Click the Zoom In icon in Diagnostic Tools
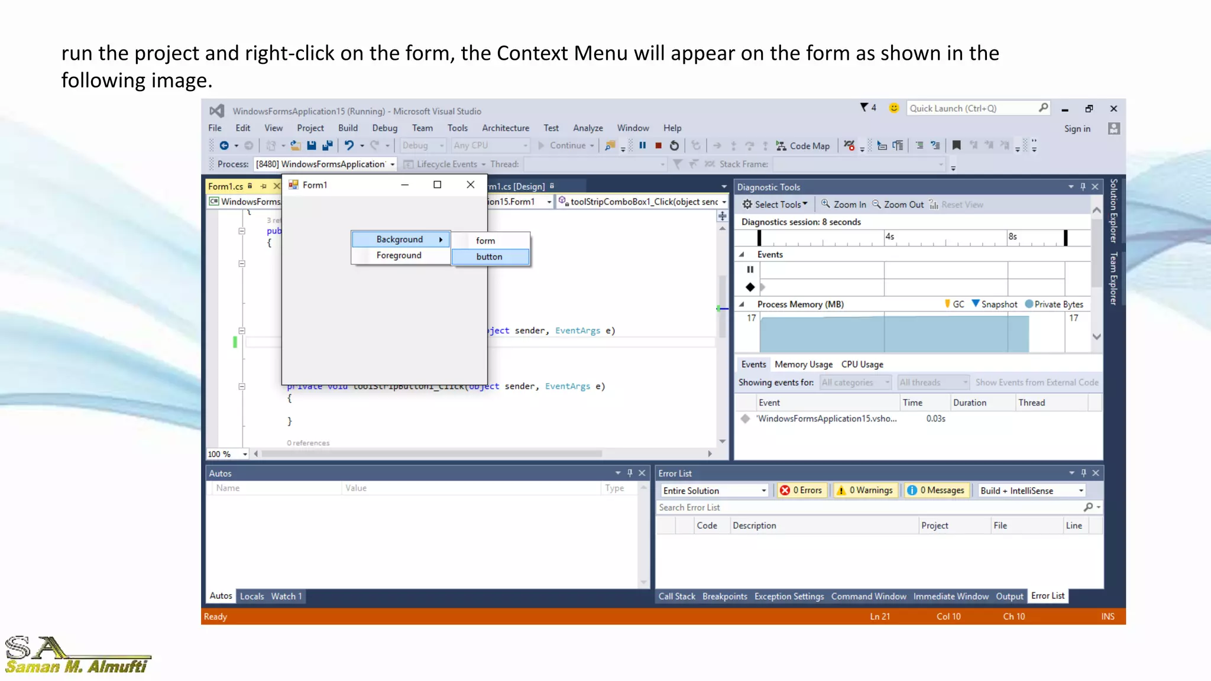This screenshot has height=681, width=1211. (x=825, y=204)
